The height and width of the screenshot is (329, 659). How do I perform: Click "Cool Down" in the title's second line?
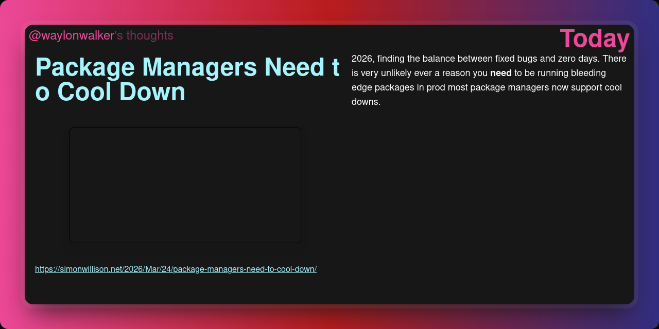tap(121, 92)
